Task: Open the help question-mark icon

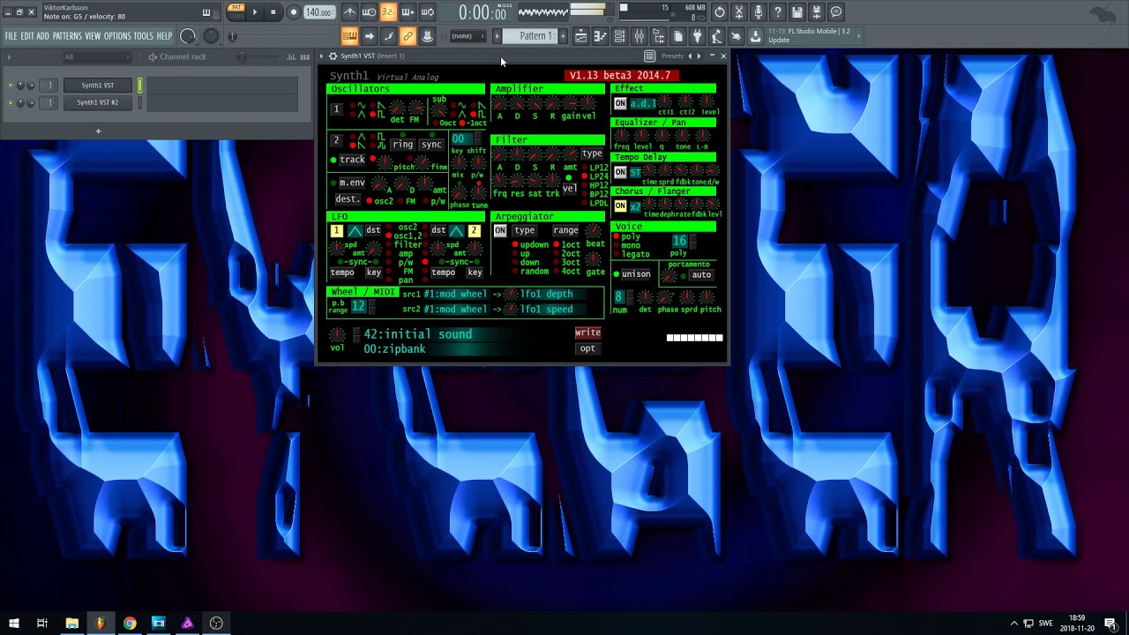Action: [x=777, y=12]
